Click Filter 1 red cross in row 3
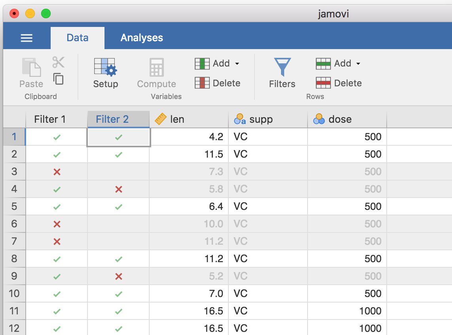The width and height of the screenshot is (452, 335). coord(57,172)
